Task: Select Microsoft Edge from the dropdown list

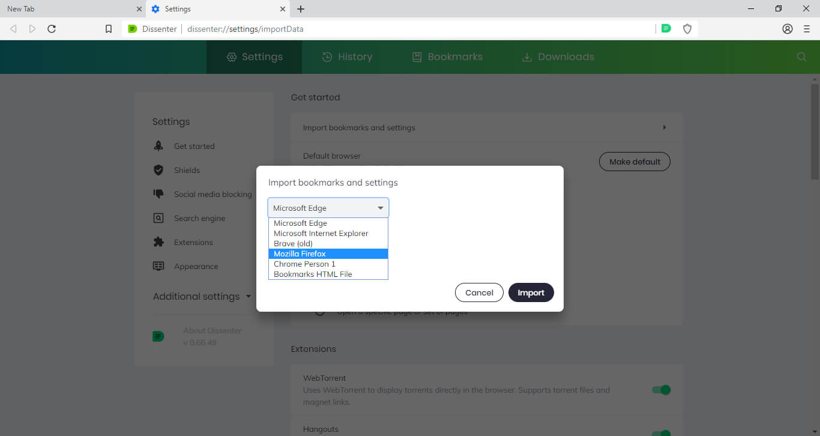Action: pos(328,223)
